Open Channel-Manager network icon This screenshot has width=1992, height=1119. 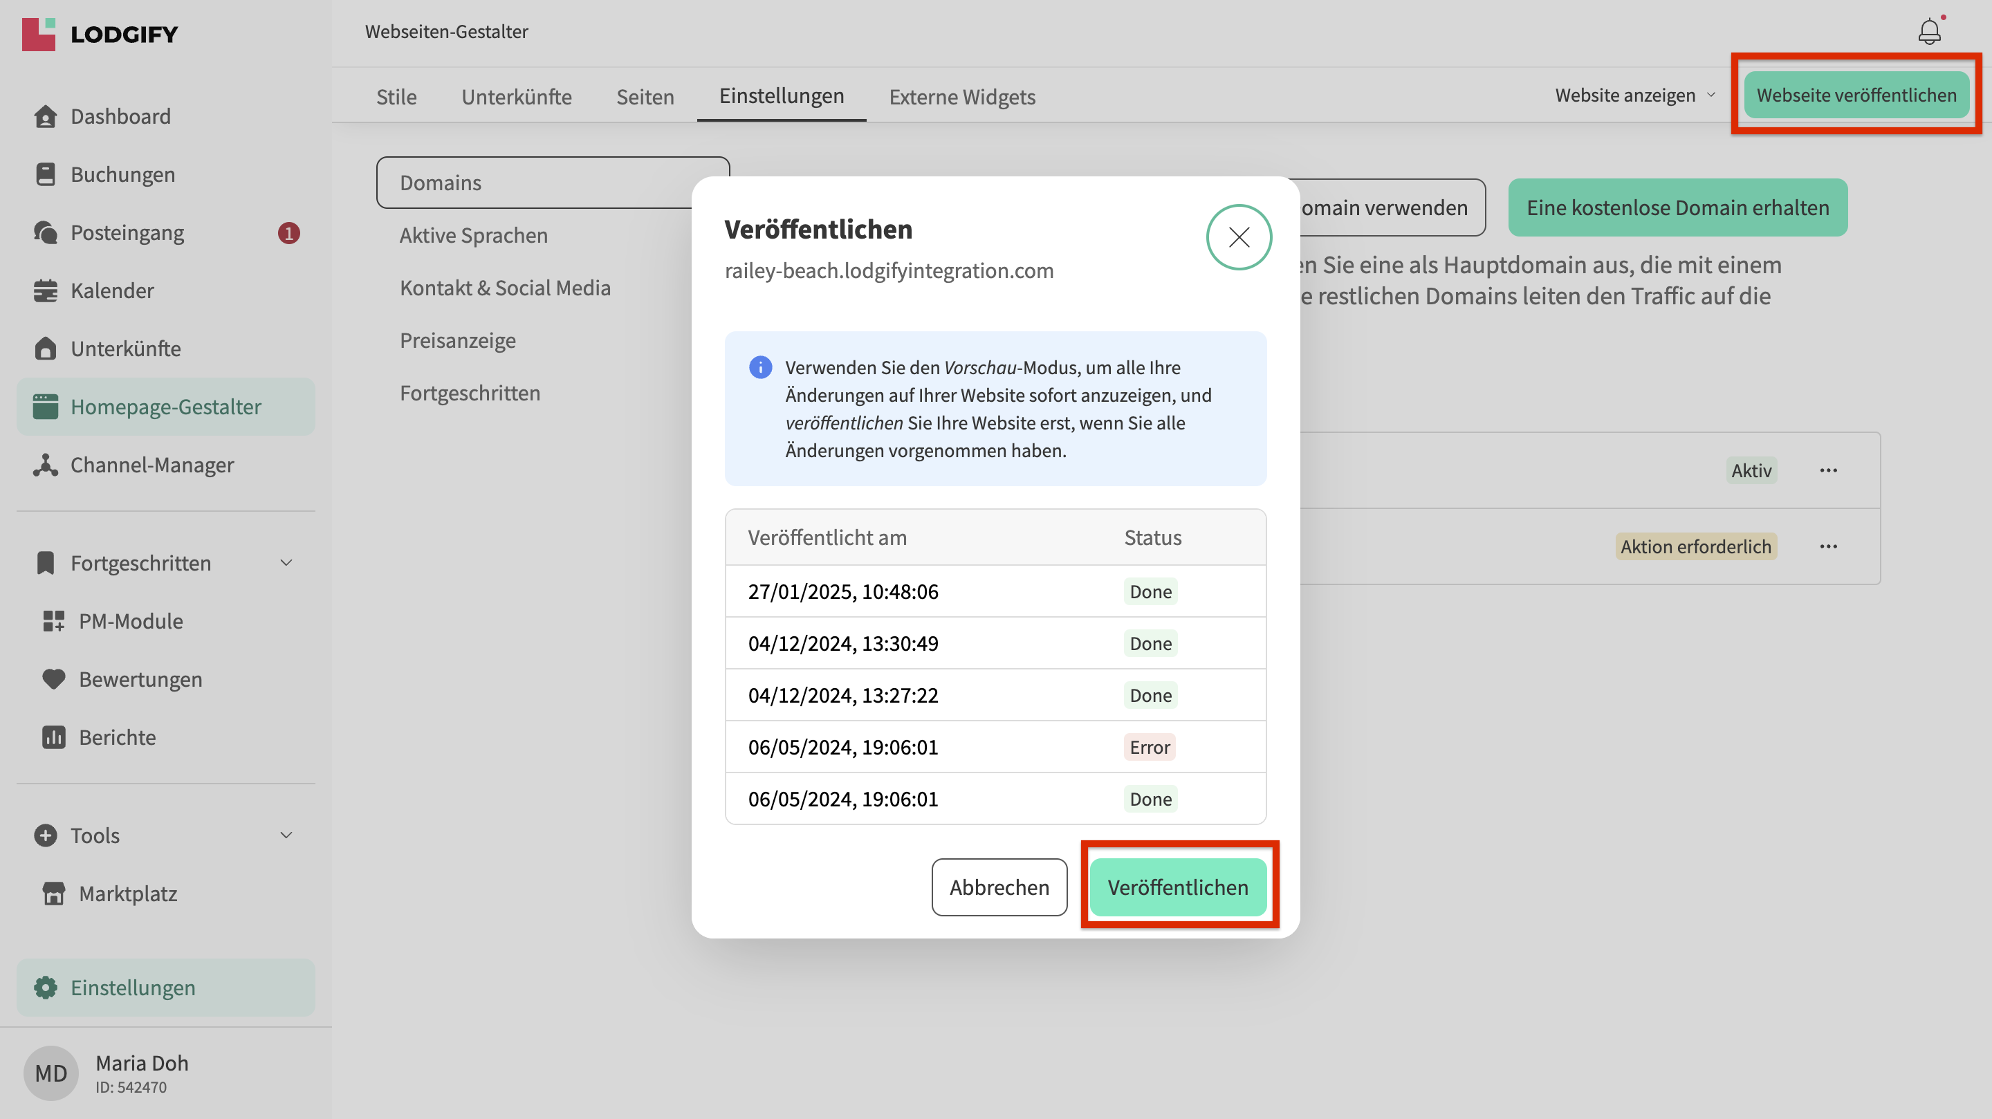[46, 465]
